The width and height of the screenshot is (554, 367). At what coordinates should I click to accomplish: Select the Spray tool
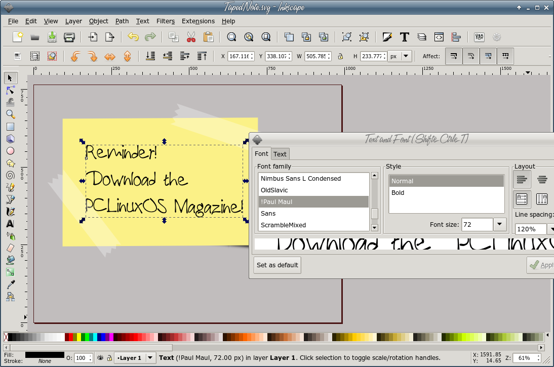tap(10, 235)
